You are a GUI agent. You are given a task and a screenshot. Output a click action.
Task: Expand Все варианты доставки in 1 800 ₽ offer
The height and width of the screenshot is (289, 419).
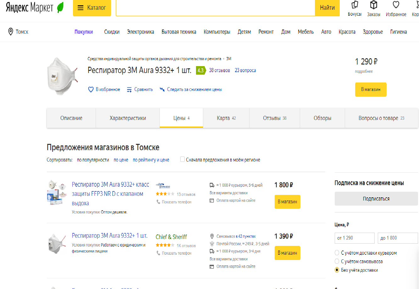pos(229,193)
